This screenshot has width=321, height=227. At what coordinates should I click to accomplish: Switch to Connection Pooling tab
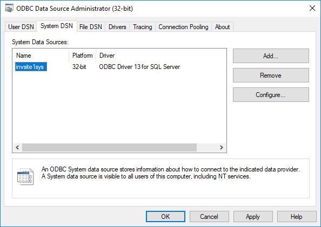click(x=183, y=27)
